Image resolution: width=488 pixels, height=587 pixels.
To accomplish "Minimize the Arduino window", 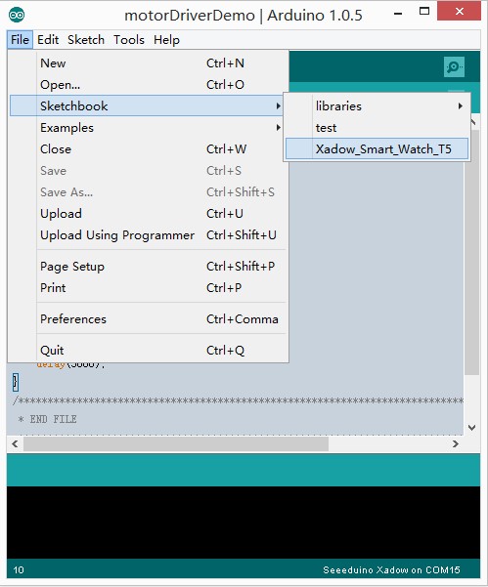I will [x=398, y=14].
